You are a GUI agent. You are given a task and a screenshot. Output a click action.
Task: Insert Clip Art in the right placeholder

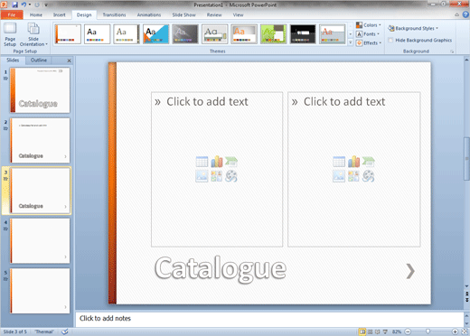click(x=353, y=176)
